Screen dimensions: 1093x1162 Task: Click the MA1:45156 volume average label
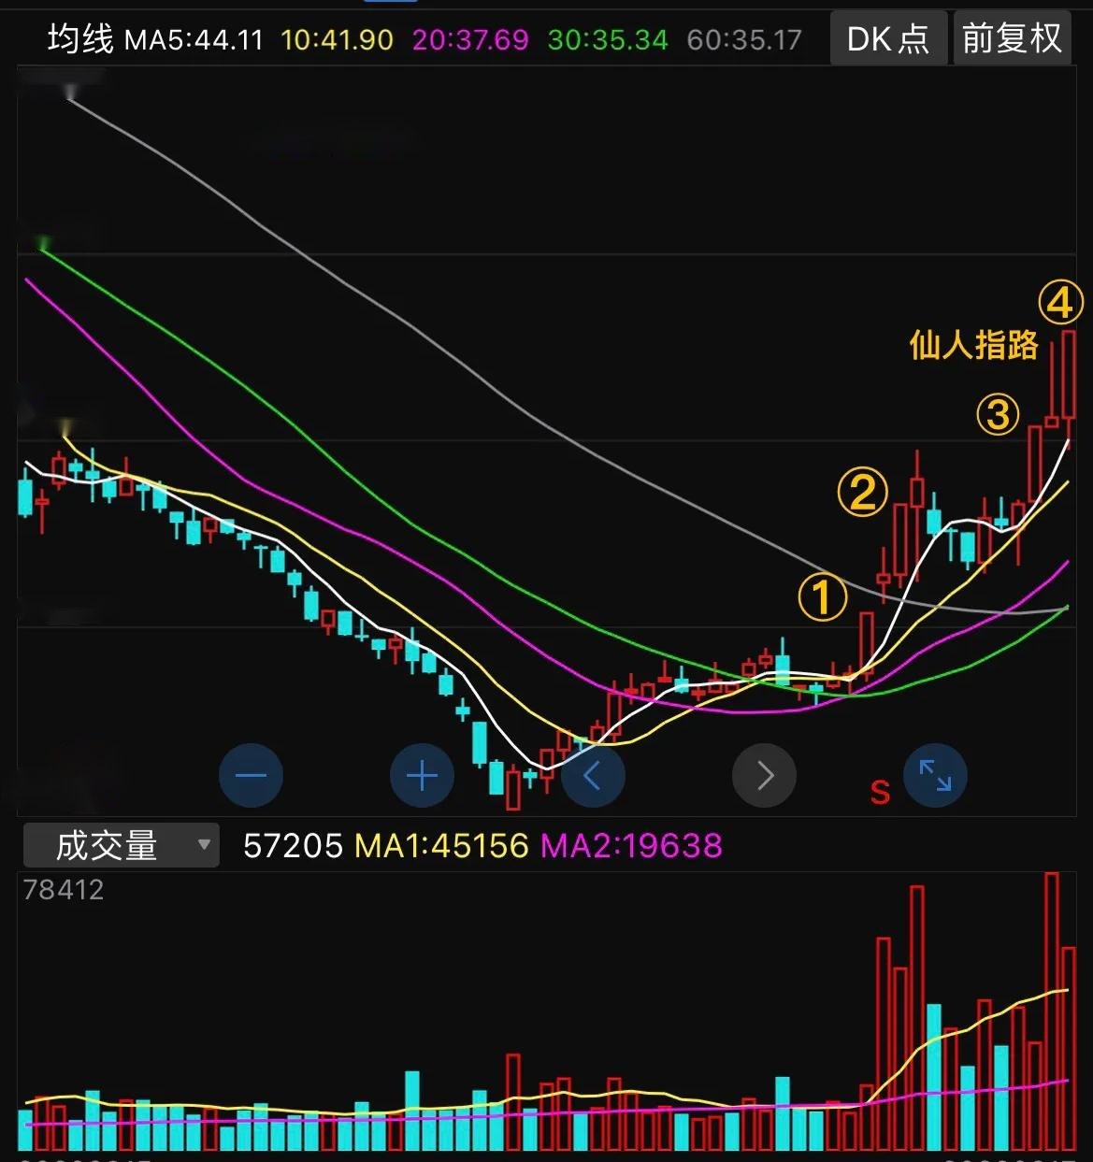click(439, 845)
